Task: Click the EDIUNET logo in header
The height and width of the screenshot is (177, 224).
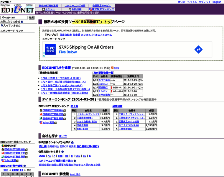Action: 17,9
